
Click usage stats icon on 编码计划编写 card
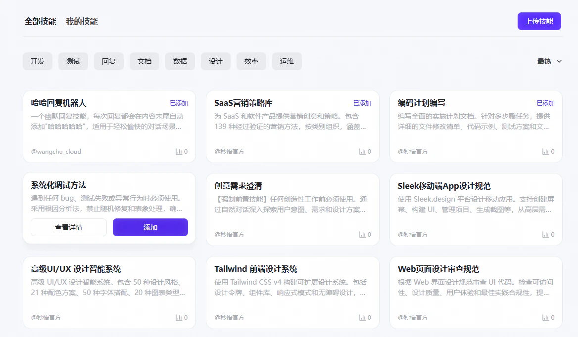(545, 152)
